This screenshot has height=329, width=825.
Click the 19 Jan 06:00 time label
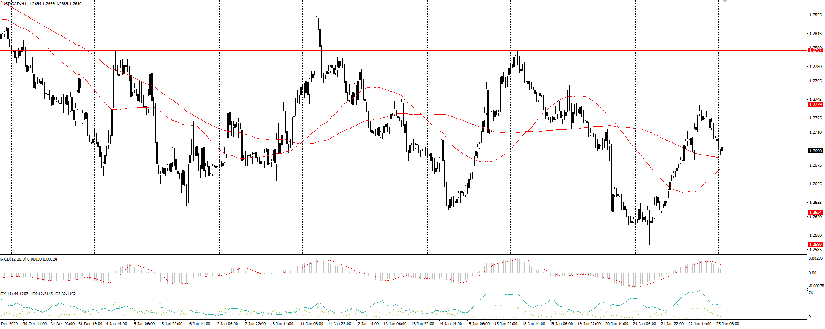tap(561, 324)
